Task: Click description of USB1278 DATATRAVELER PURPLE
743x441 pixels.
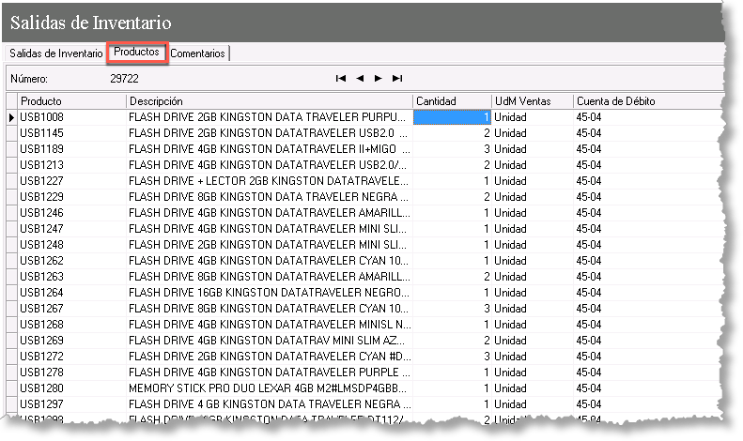Action: [269, 373]
